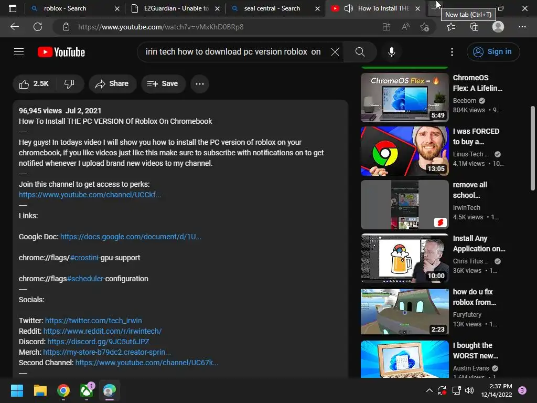Image resolution: width=537 pixels, height=403 pixels.
Task: Open 'Install Any Application on...' video title
Action: [479, 243]
